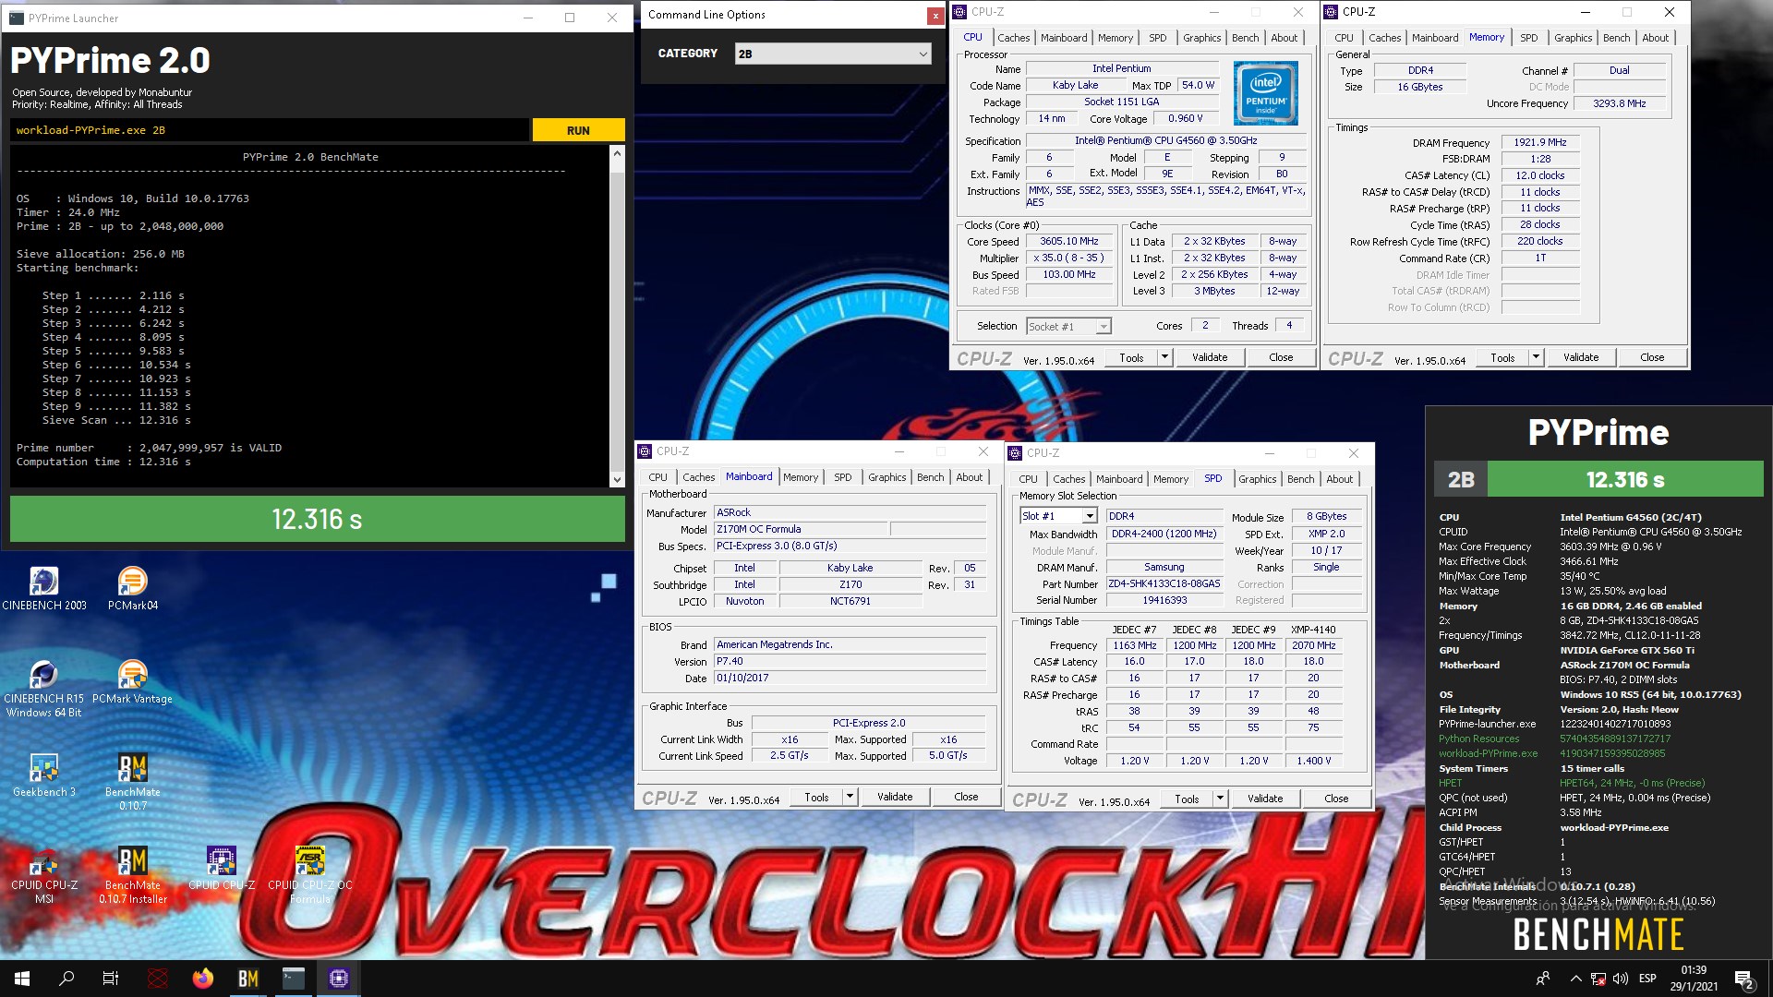Open the Socket #1 selection dropdown
Screen dimensions: 1773x997
[x=1068, y=326]
